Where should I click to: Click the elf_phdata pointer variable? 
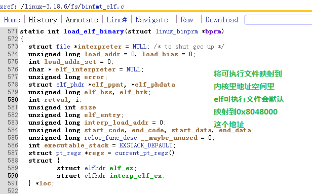tap(155, 85)
